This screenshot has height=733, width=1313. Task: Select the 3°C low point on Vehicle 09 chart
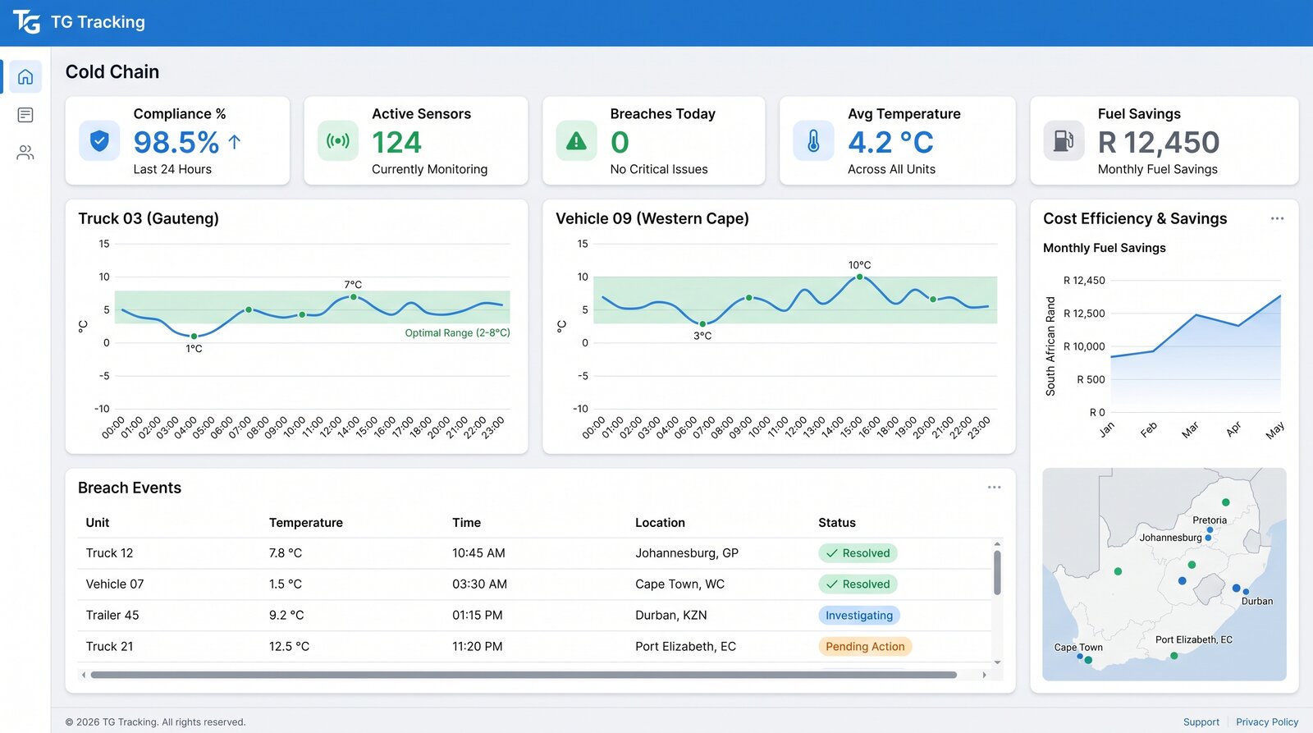coord(702,324)
